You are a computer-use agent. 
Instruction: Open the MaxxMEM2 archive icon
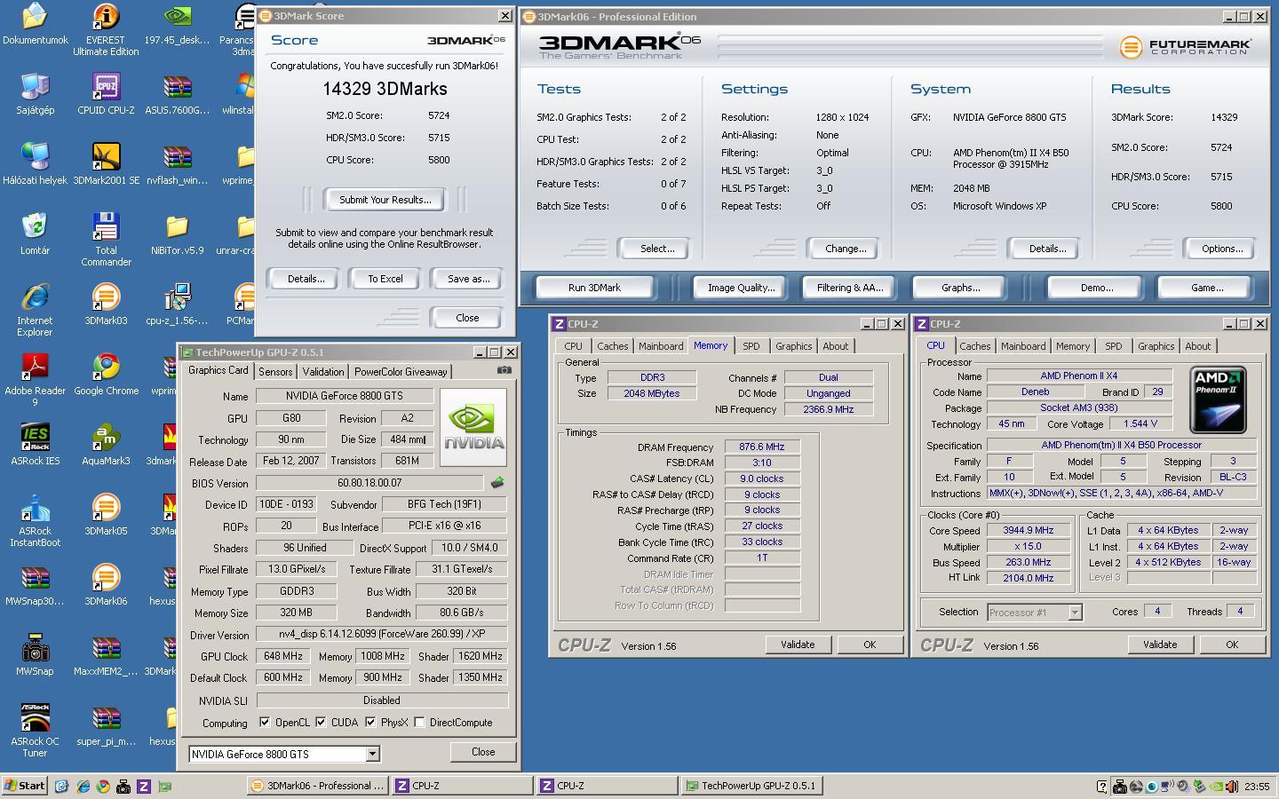[106, 655]
